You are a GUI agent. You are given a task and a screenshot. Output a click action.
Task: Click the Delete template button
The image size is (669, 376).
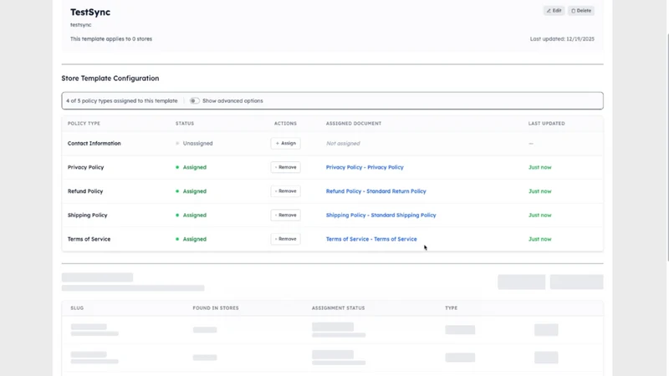click(580, 11)
